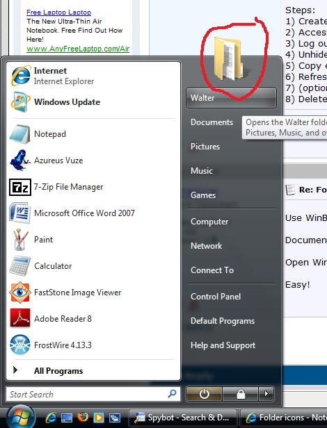327x428 pixels.
Task: Start Microsoft Office Word 2007
Action: [93, 213]
